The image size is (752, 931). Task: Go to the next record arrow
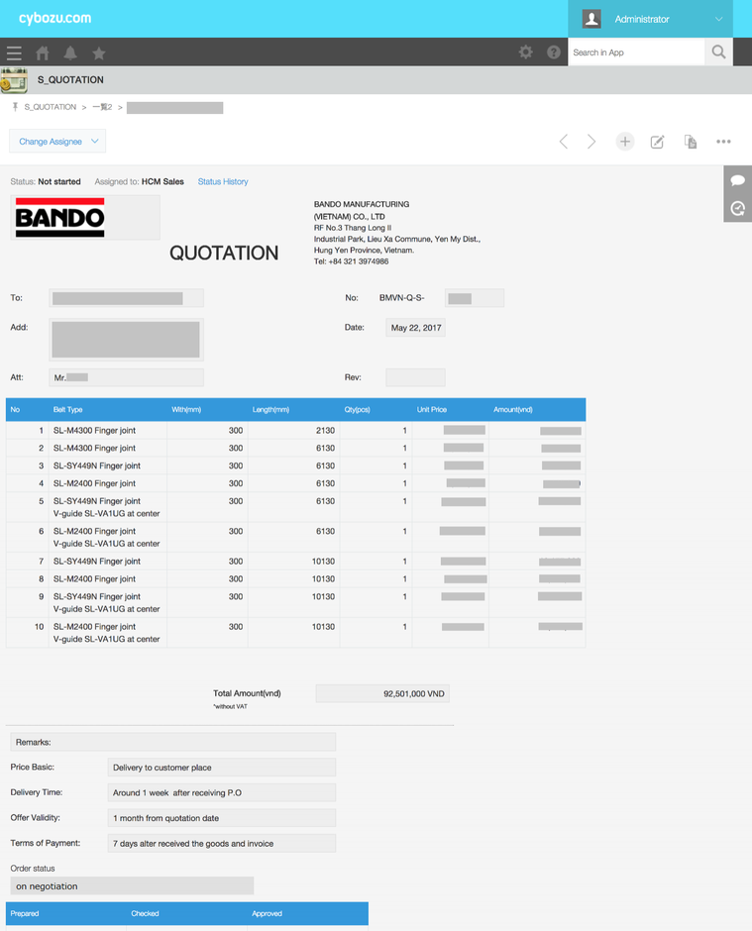pos(591,142)
